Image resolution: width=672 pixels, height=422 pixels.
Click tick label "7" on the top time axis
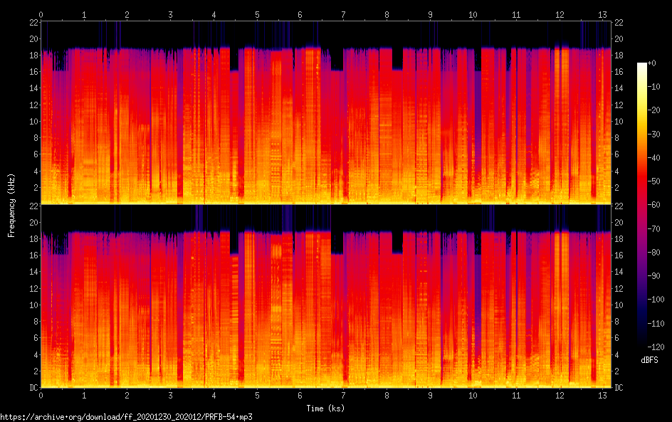point(343,14)
